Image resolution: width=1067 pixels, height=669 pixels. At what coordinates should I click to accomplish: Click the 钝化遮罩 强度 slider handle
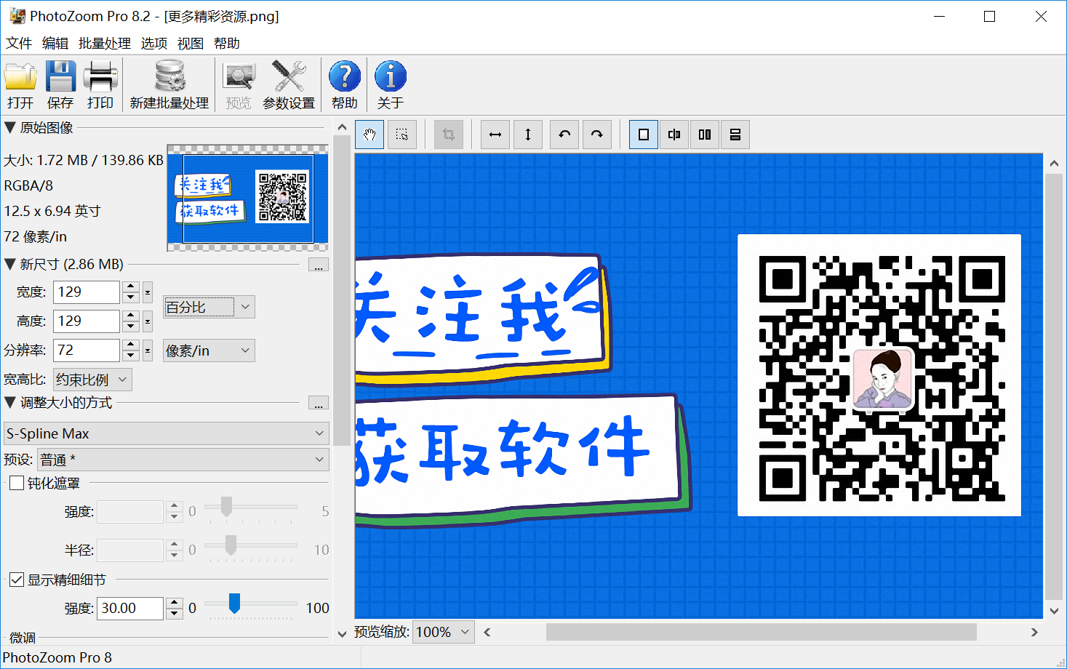pyautogui.click(x=226, y=506)
